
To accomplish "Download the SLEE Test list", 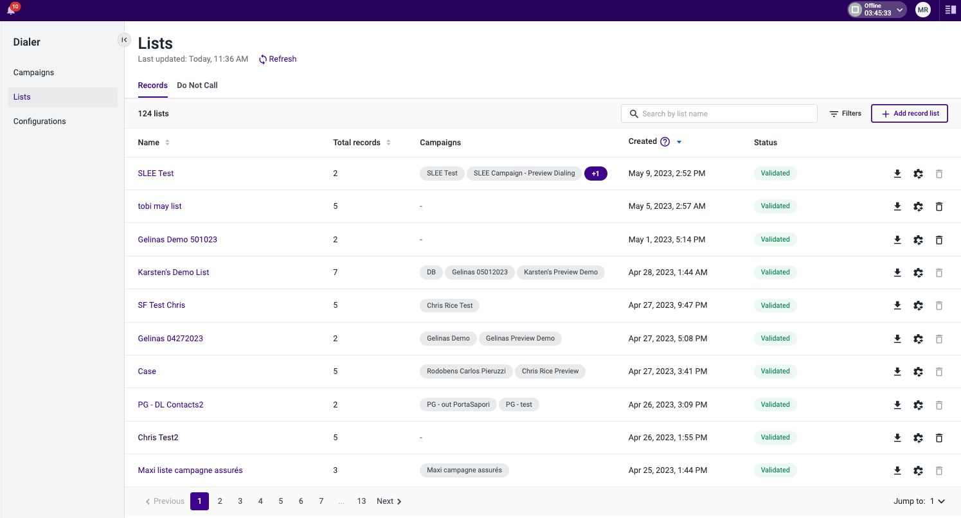I will pyautogui.click(x=897, y=174).
